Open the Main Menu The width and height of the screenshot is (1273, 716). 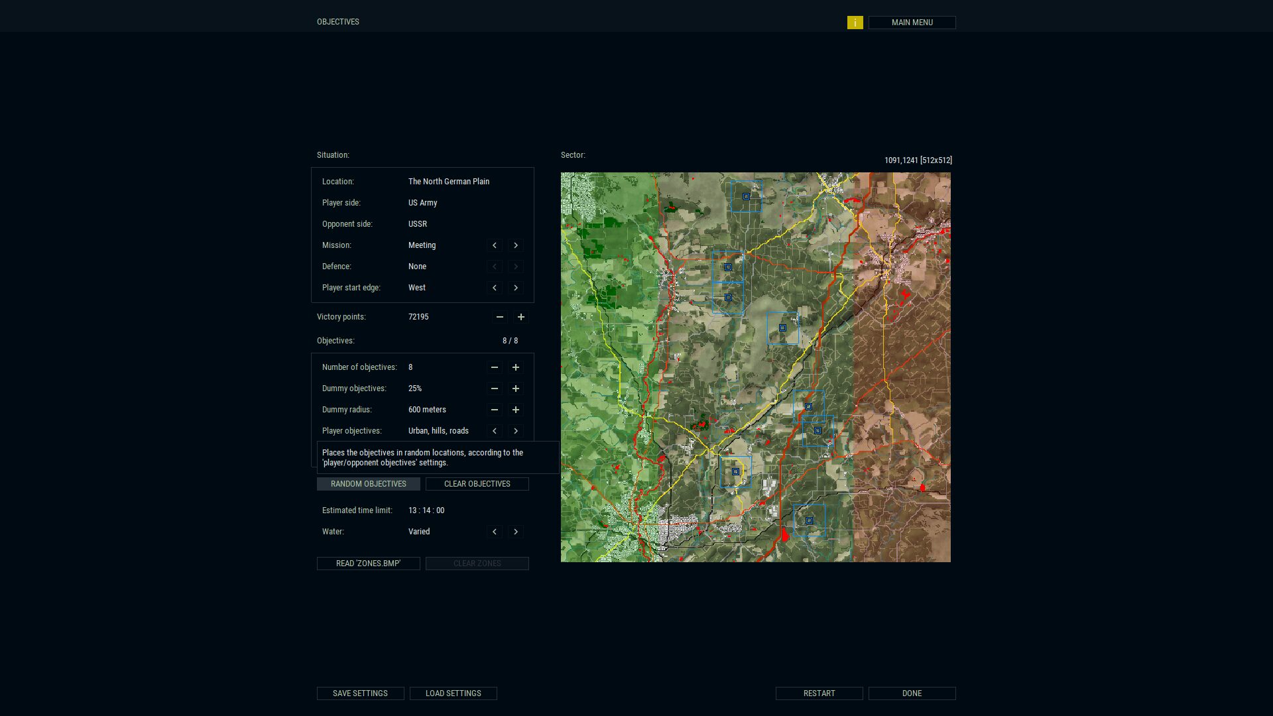click(x=912, y=23)
